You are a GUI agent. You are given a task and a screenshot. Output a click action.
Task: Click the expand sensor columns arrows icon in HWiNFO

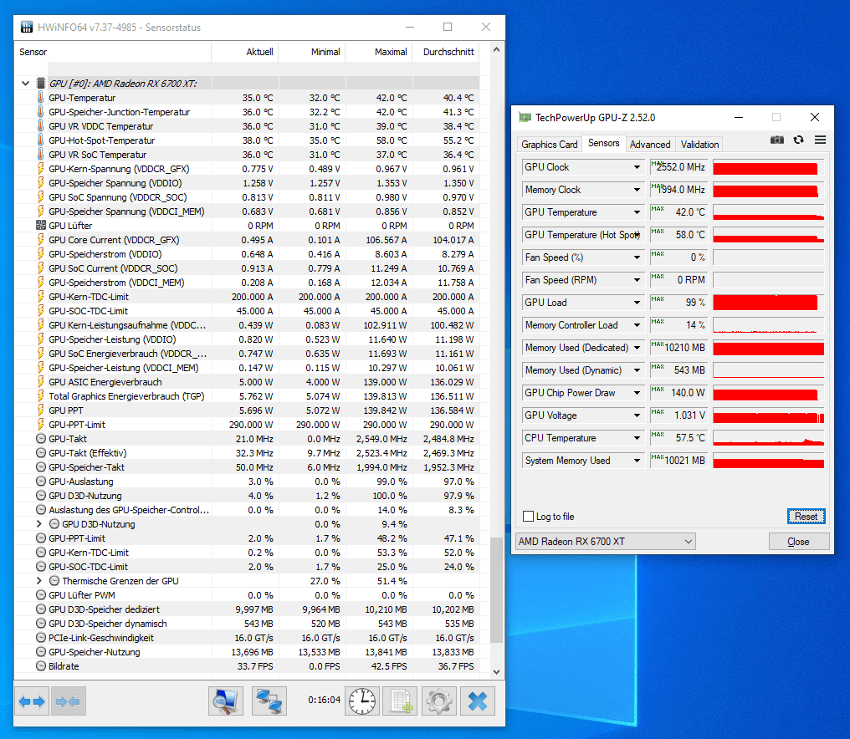click(32, 701)
